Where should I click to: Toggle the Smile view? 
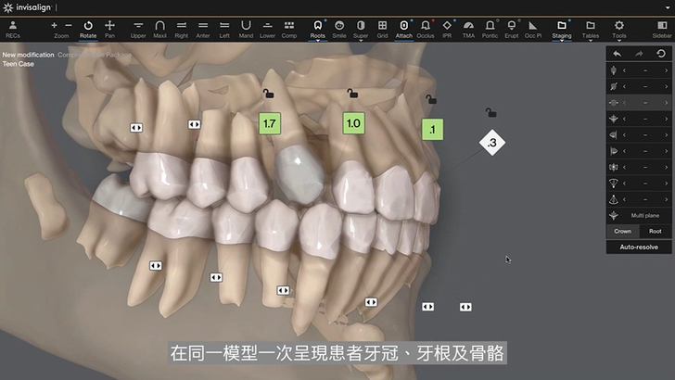(339, 30)
